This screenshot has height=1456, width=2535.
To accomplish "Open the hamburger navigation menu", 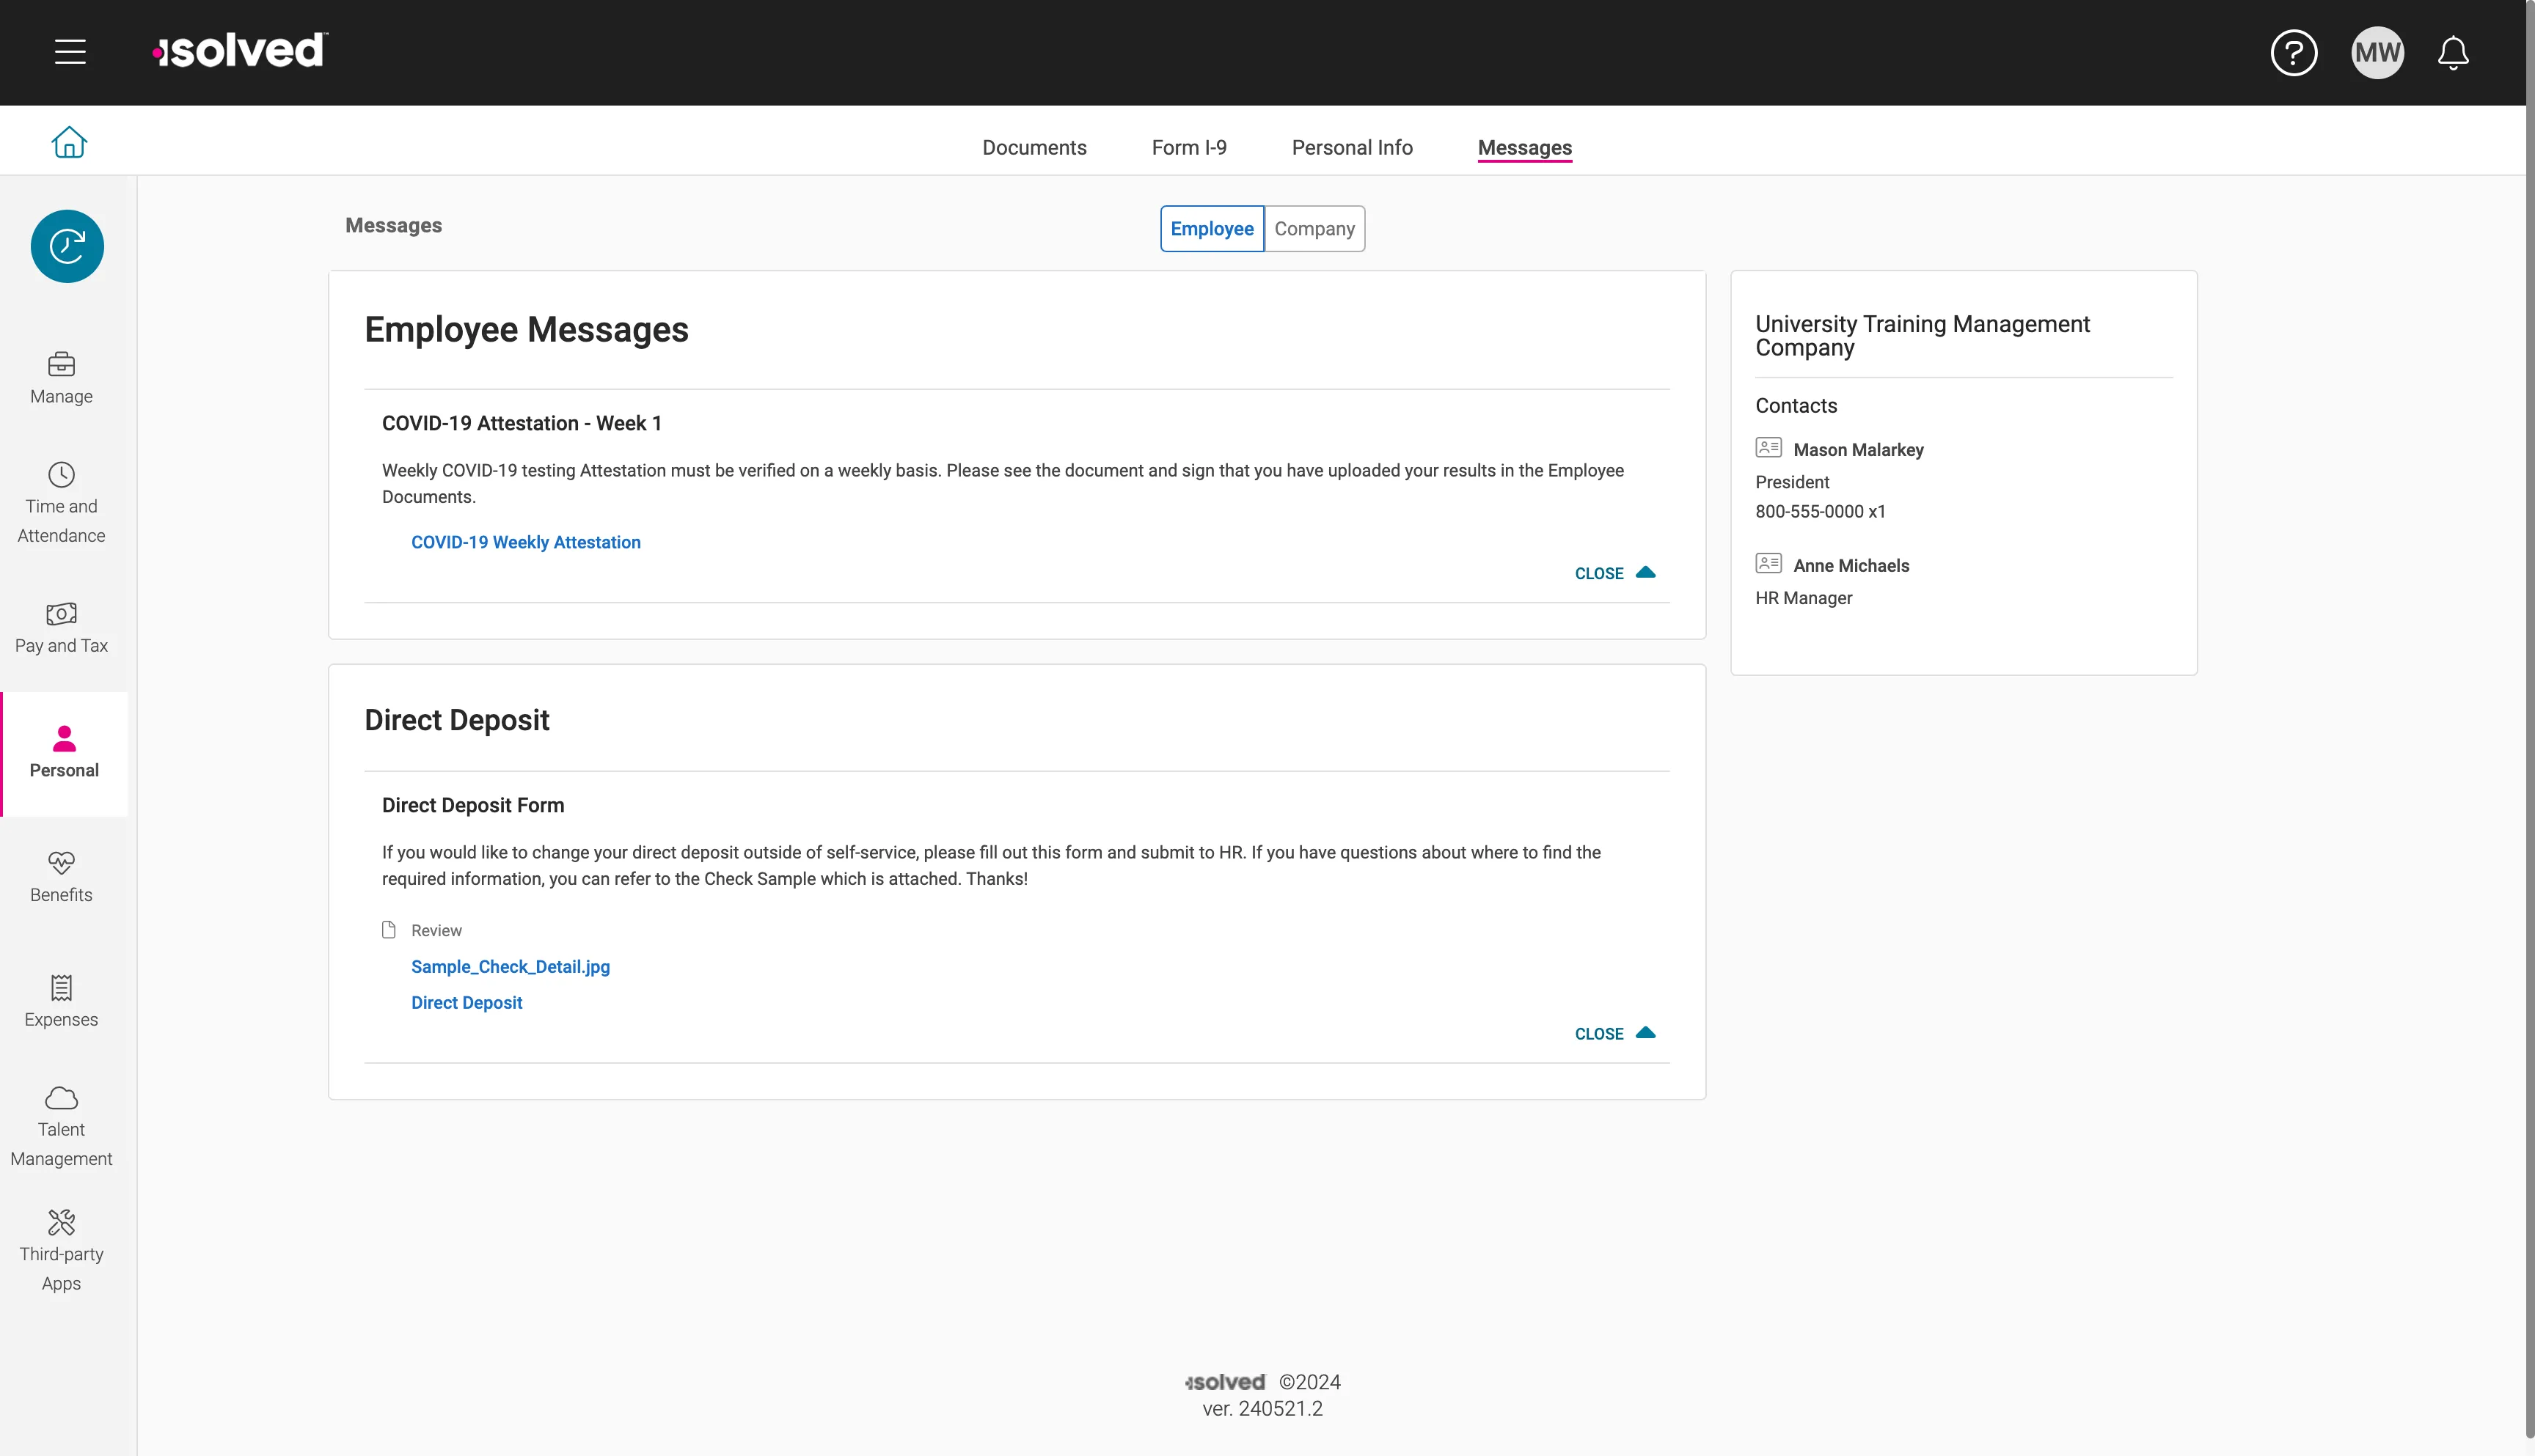I will [70, 52].
